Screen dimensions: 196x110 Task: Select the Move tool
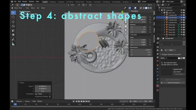13,22
